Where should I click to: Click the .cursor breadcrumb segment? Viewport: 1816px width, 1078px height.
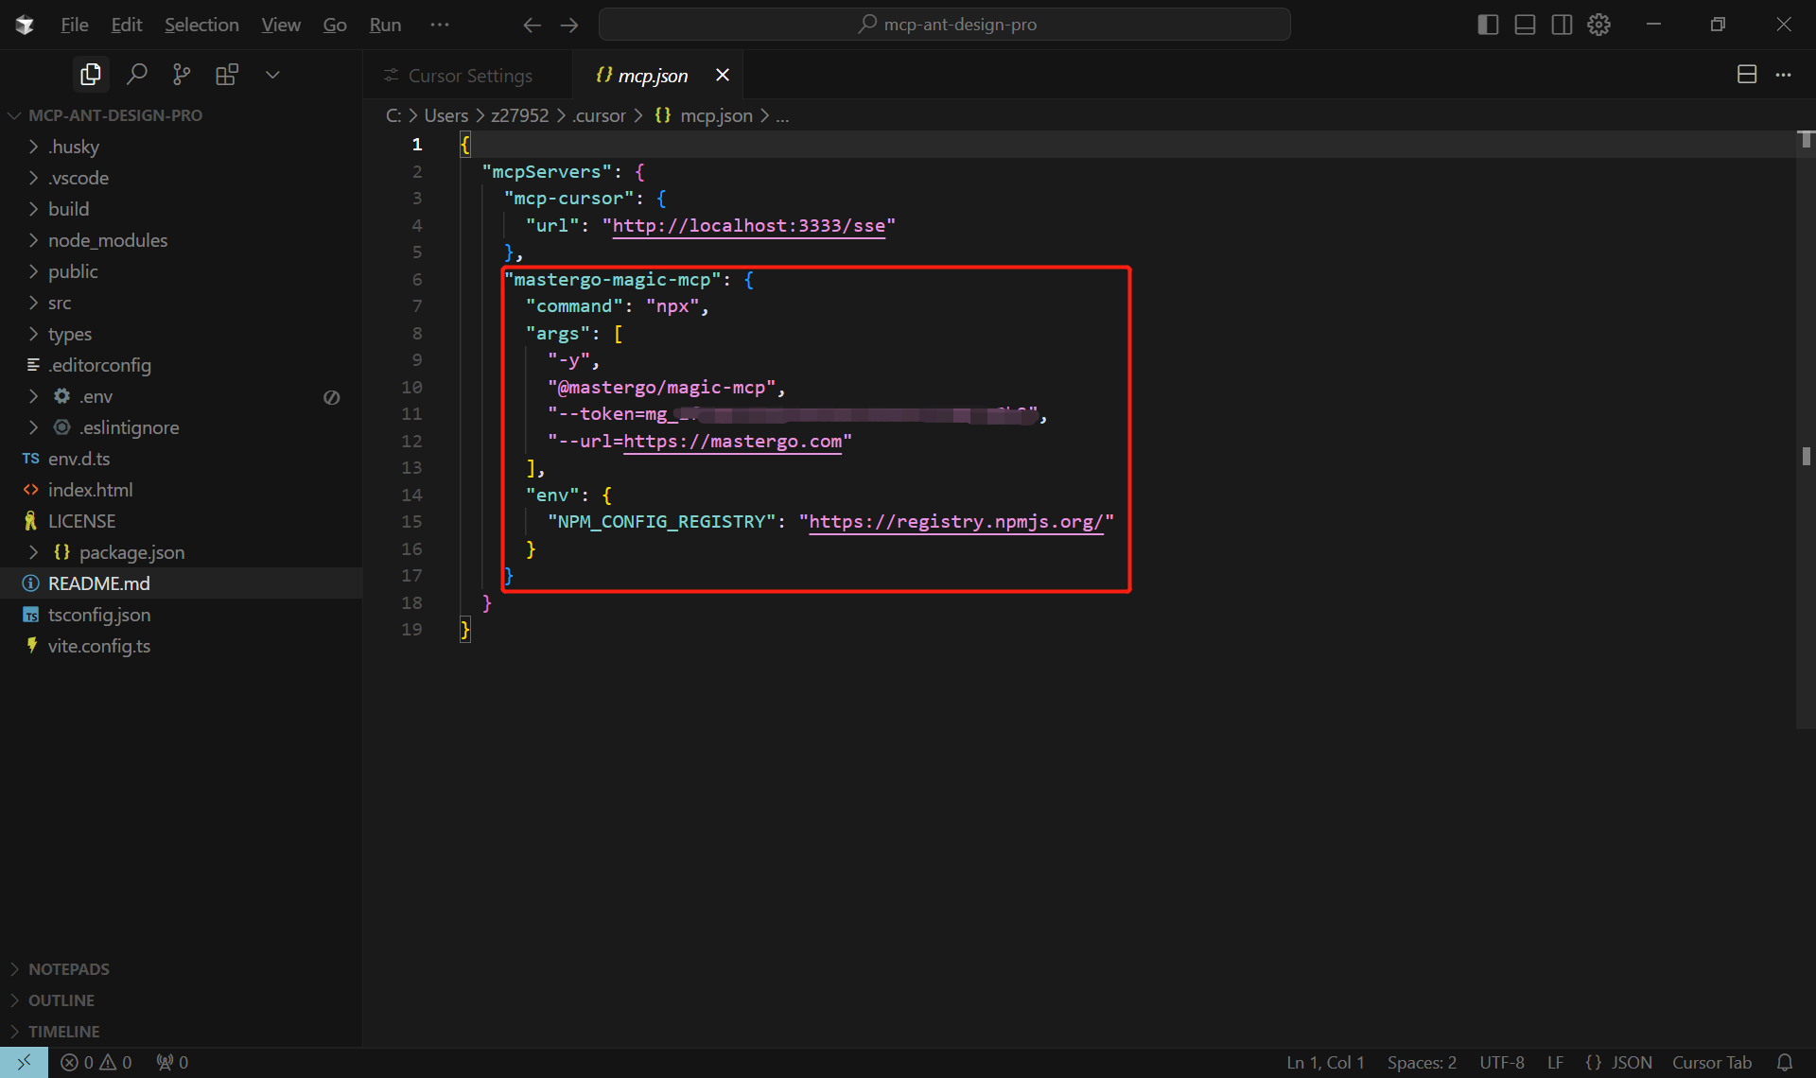599,115
